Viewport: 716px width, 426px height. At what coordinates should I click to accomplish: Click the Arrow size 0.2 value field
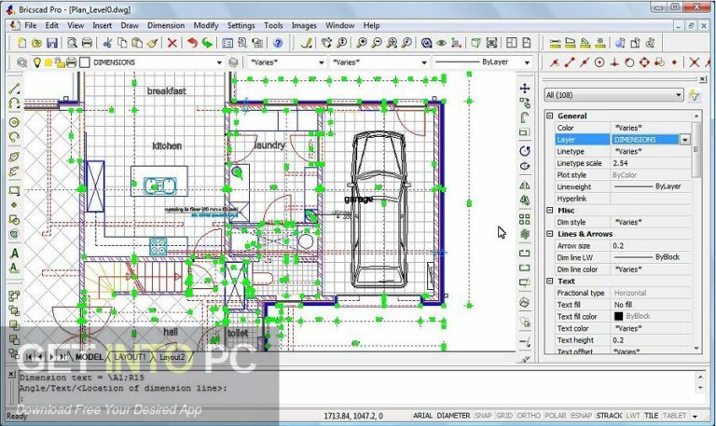[651, 246]
